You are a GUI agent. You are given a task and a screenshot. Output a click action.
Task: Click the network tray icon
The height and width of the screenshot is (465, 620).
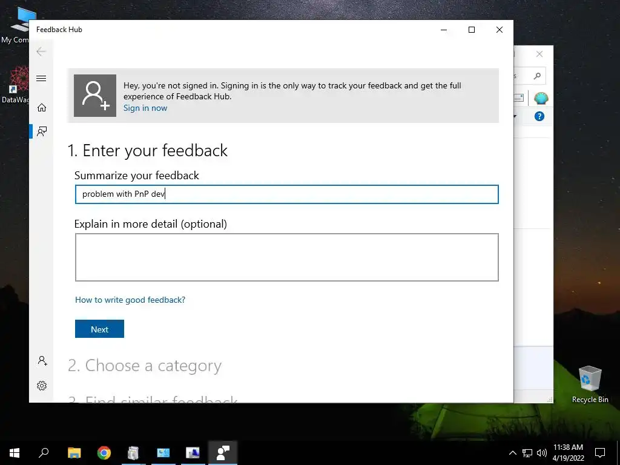(x=527, y=453)
